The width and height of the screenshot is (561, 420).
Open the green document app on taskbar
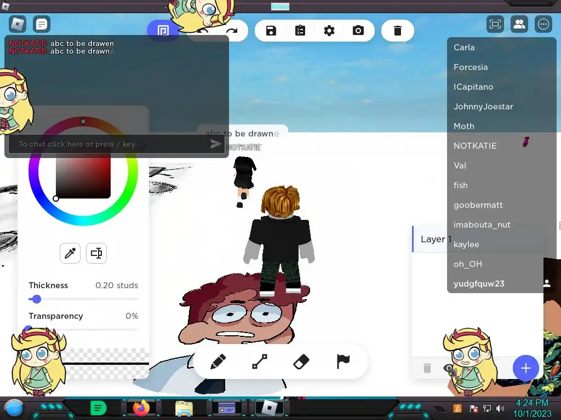tap(99, 408)
